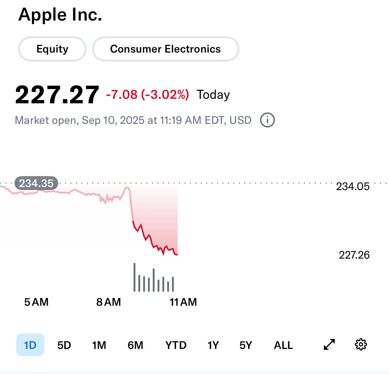Switch to the 5D time range

64,345
